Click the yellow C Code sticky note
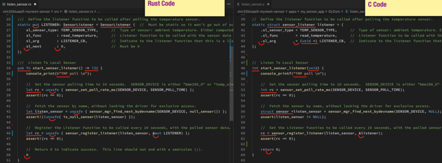This screenshot has height=163, width=442. coord(403,8)
